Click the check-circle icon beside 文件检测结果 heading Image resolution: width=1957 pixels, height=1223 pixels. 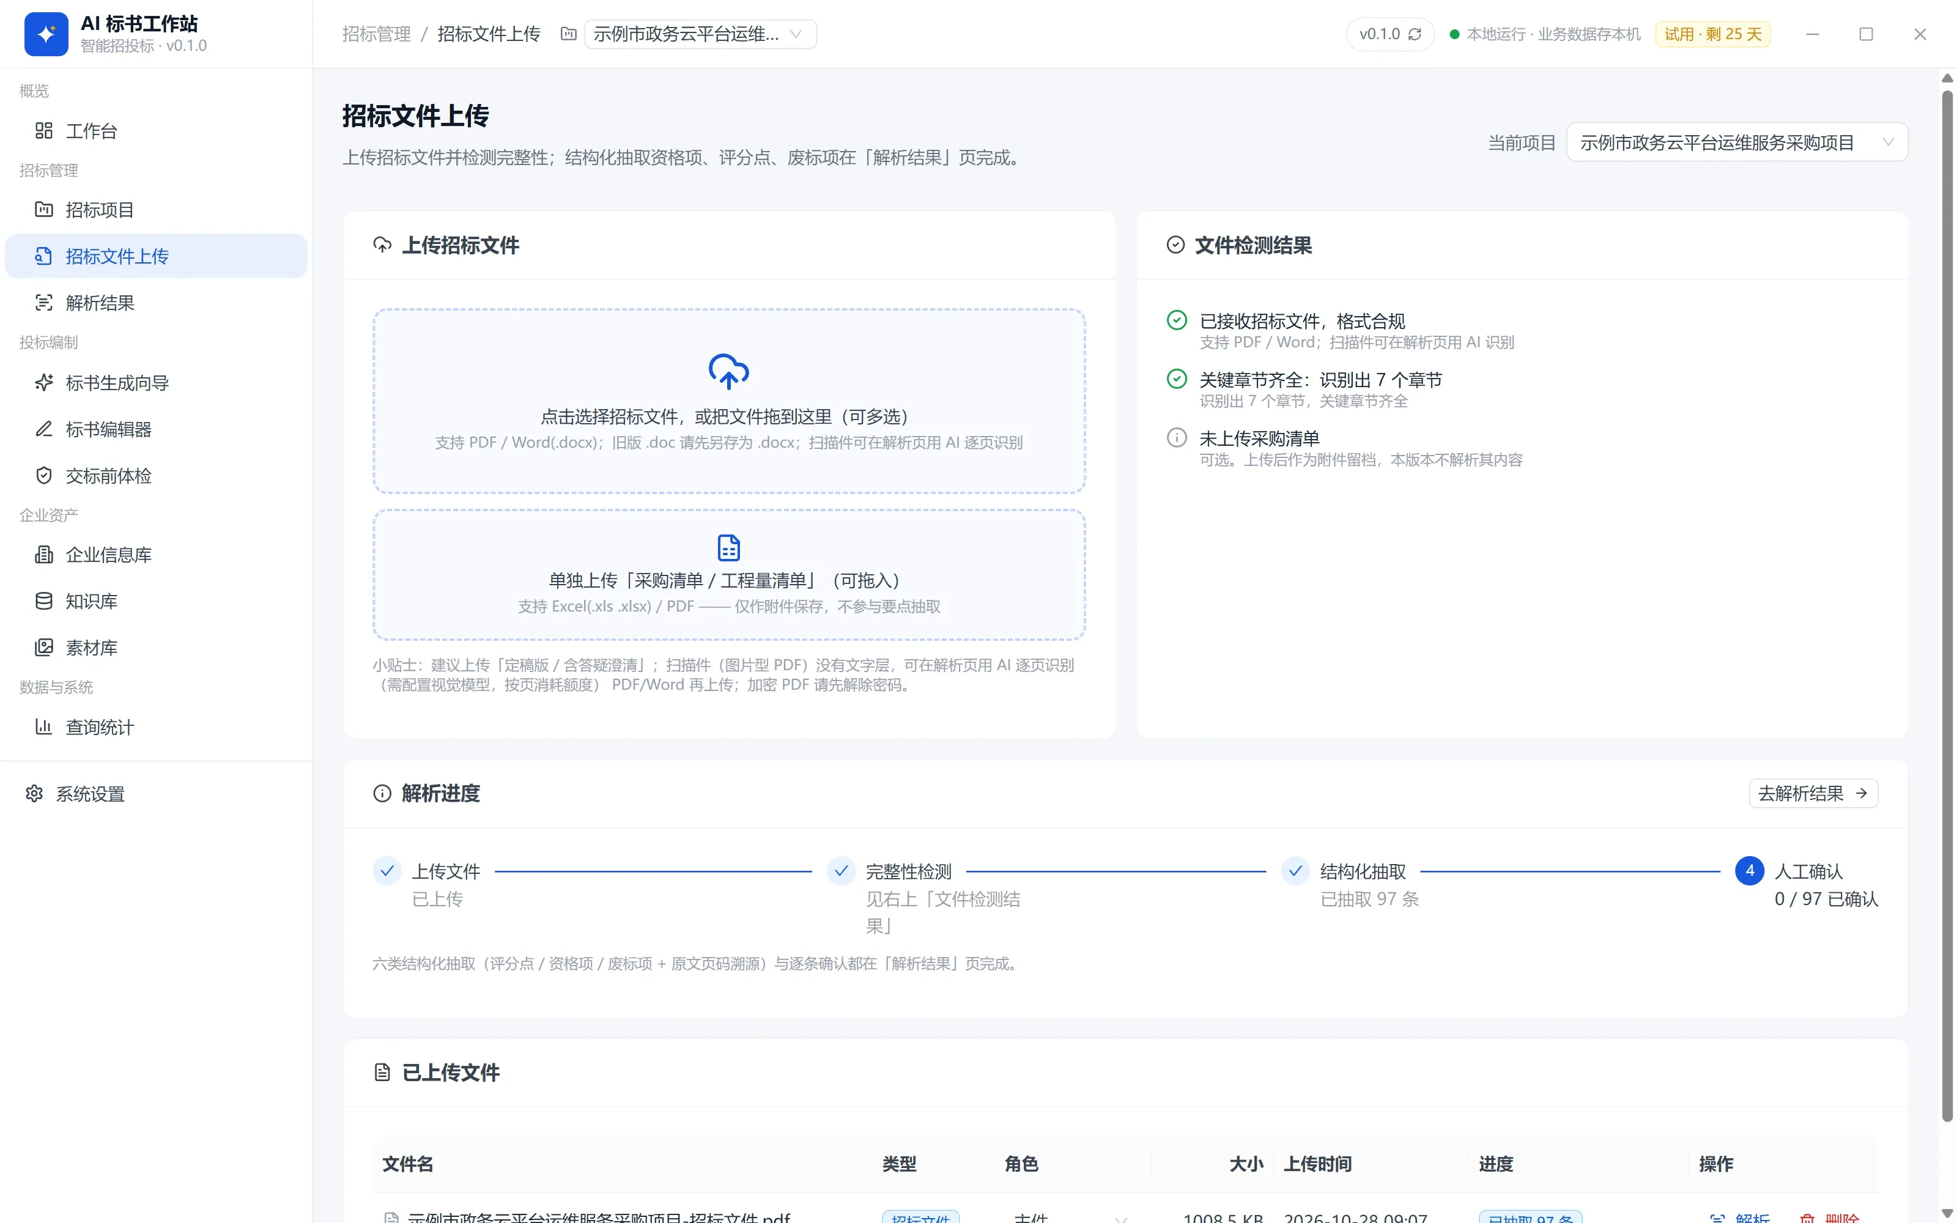coord(1176,245)
